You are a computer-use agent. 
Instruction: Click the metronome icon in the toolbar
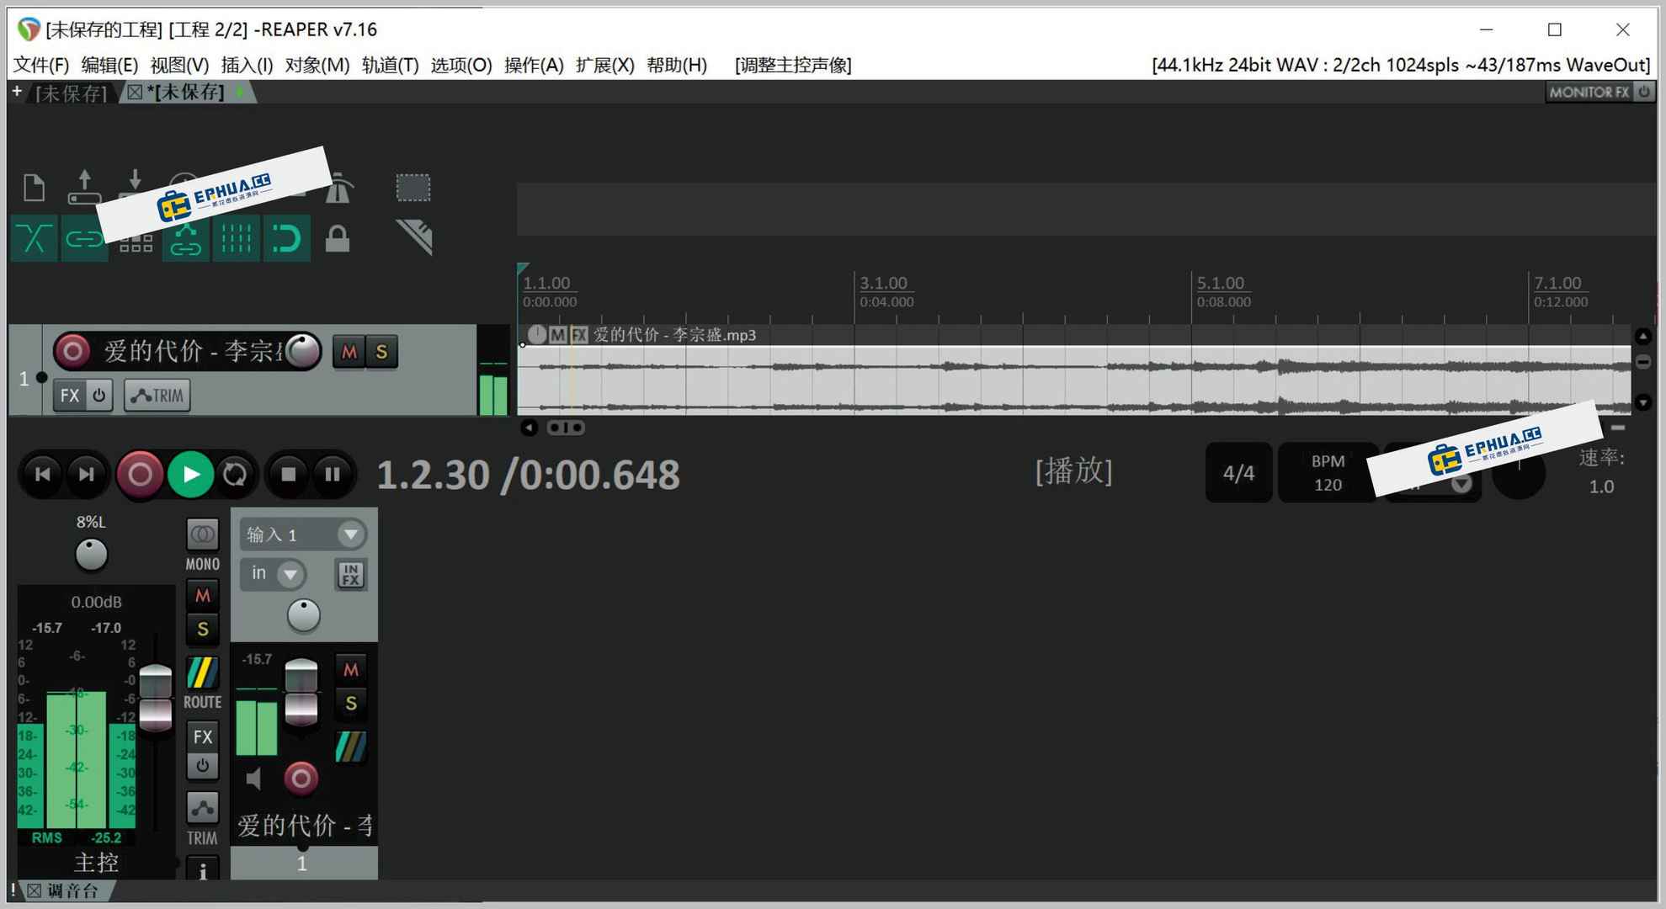(338, 187)
